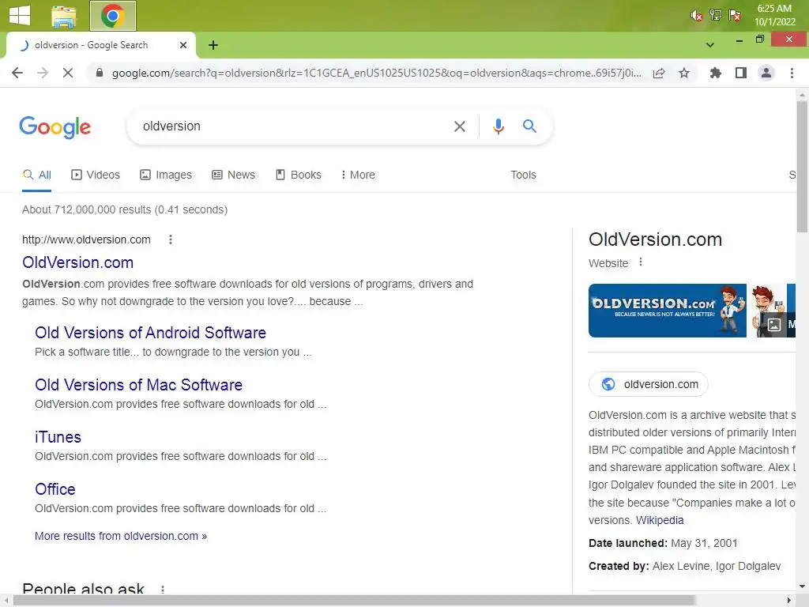Open the tab search chevron
The image size is (809, 607).
point(710,45)
